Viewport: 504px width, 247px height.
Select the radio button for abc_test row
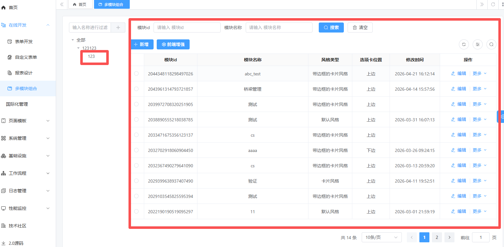[136, 73]
